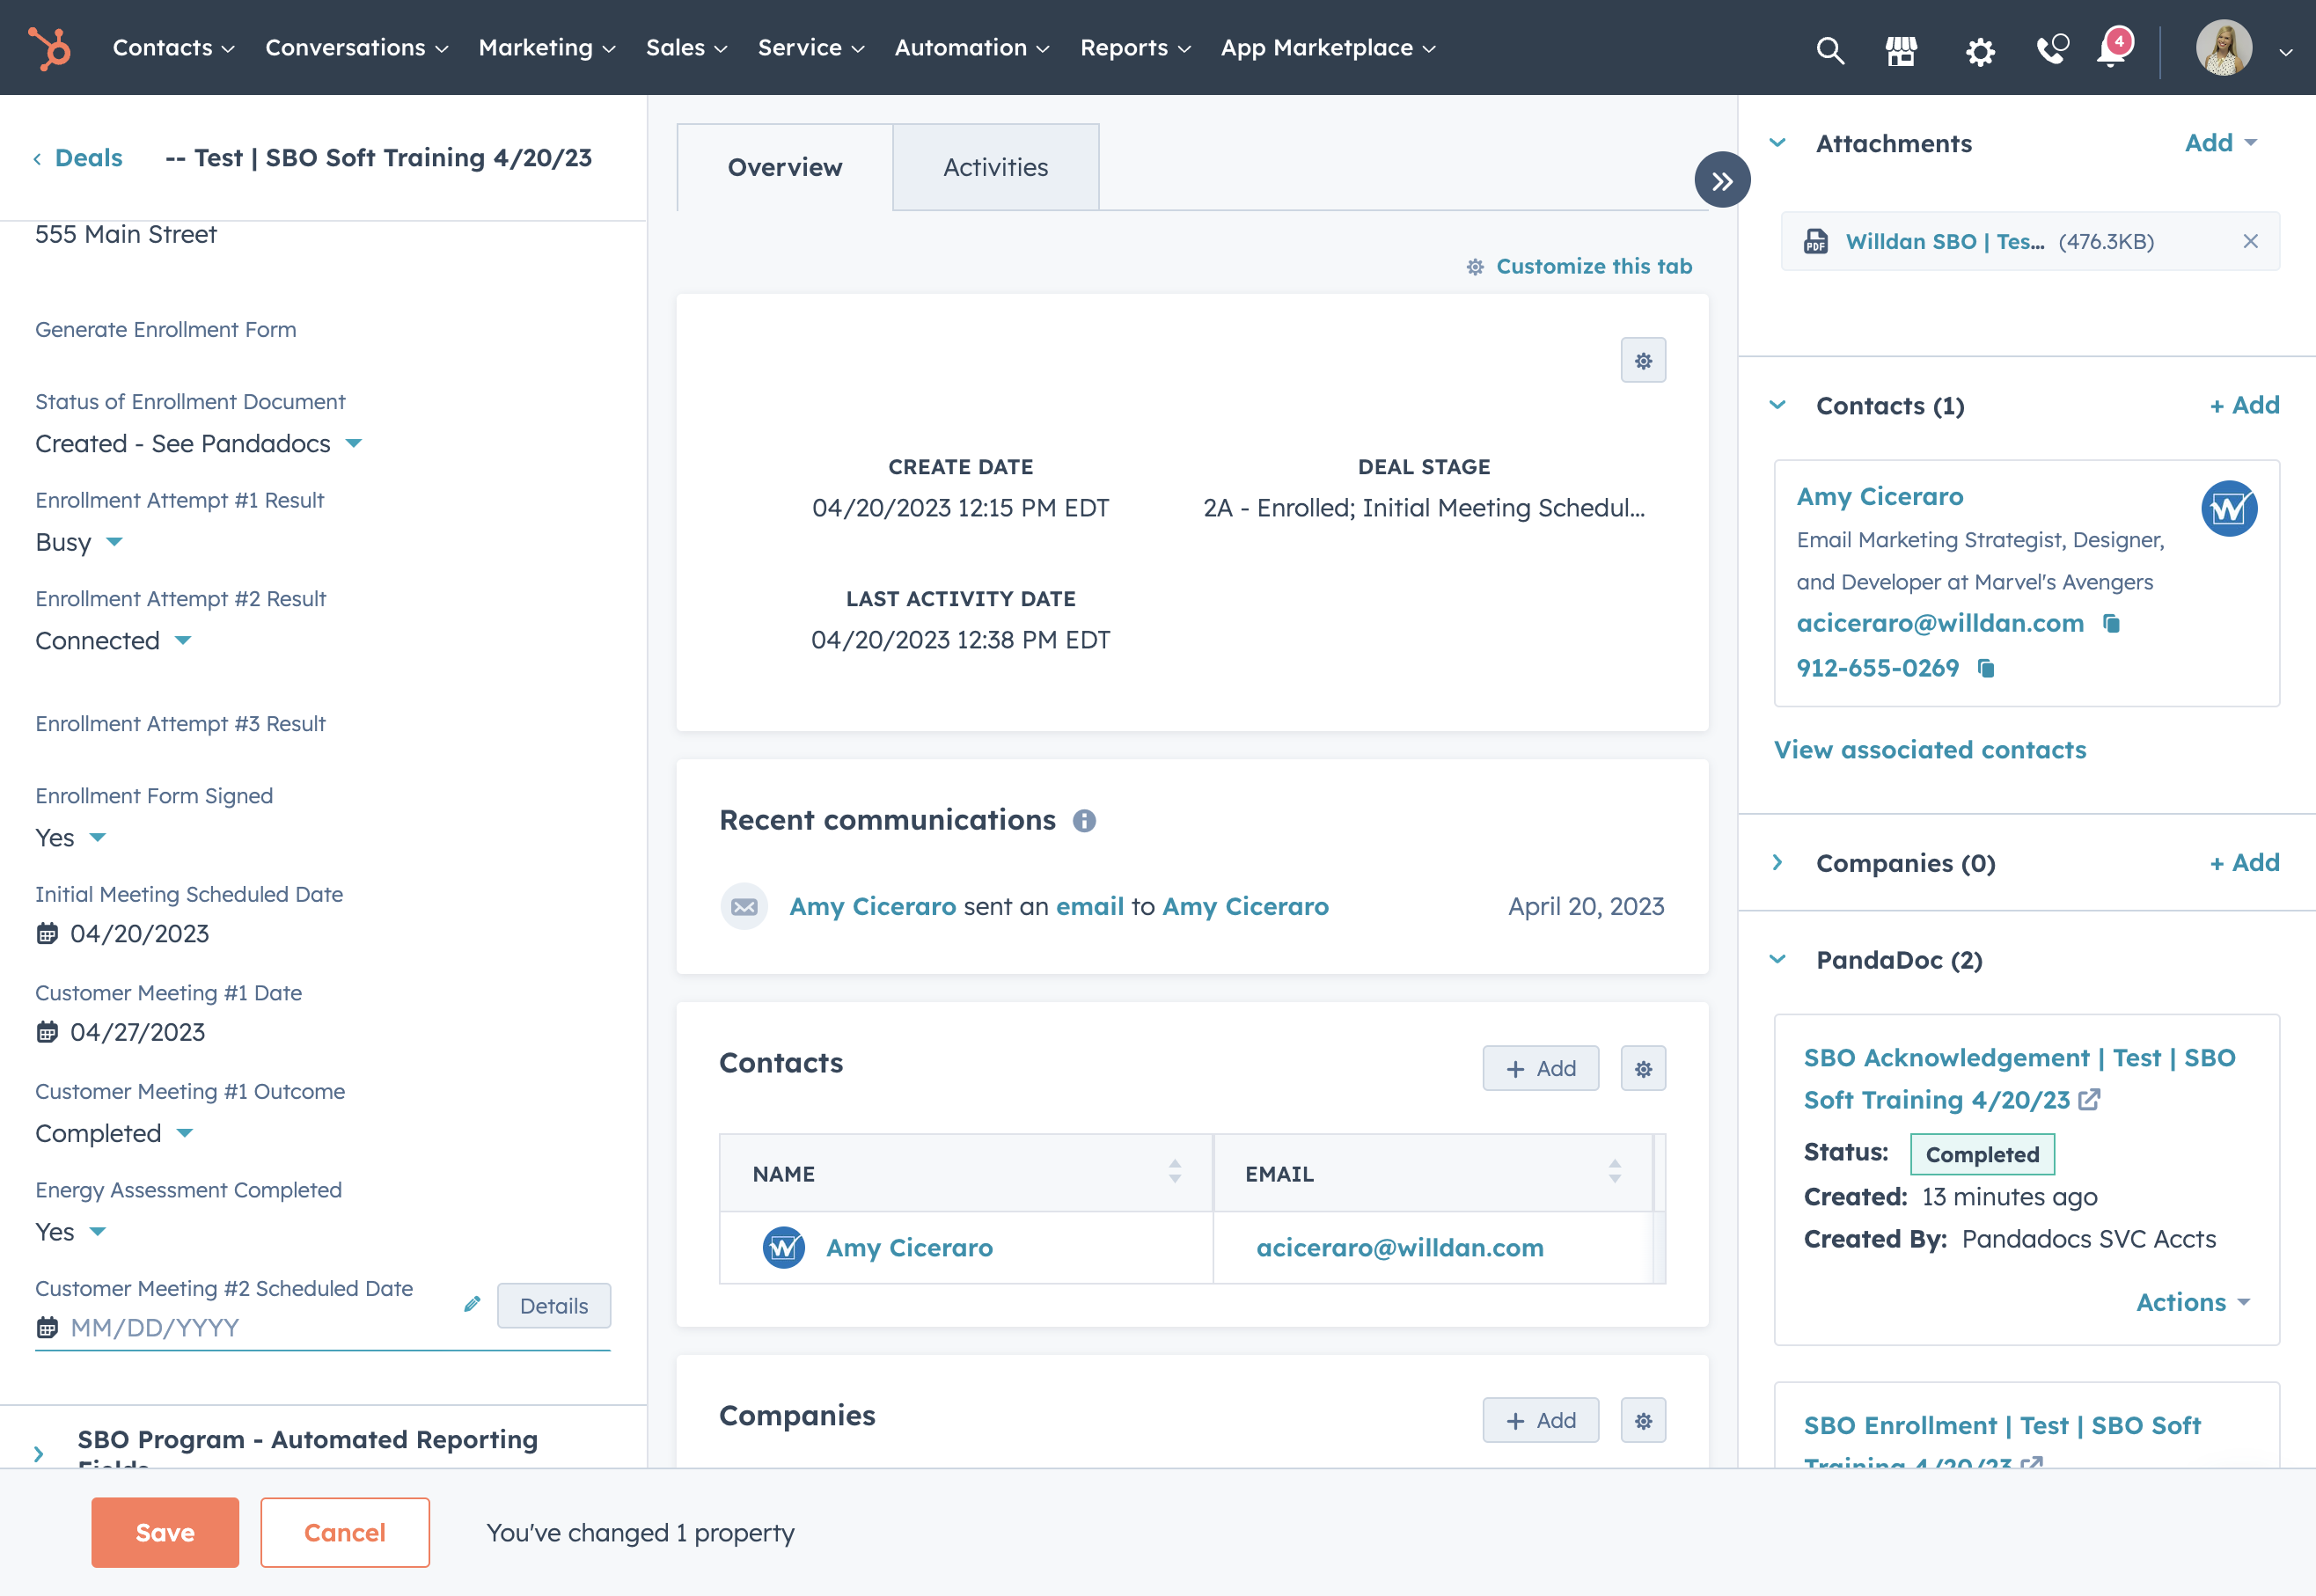
Task: Open Status of Enrollment Document dropdown
Action: 199,443
